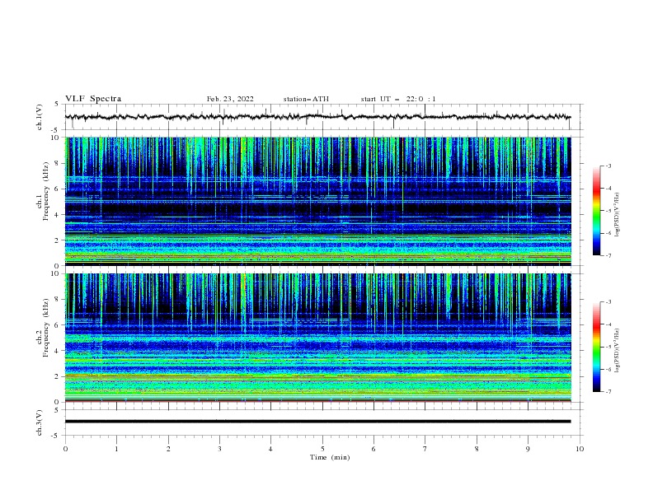Click lower colorbar 'log(PSD)(V²/Hz)' label
653x504 pixels.
pyautogui.click(x=618, y=350)
